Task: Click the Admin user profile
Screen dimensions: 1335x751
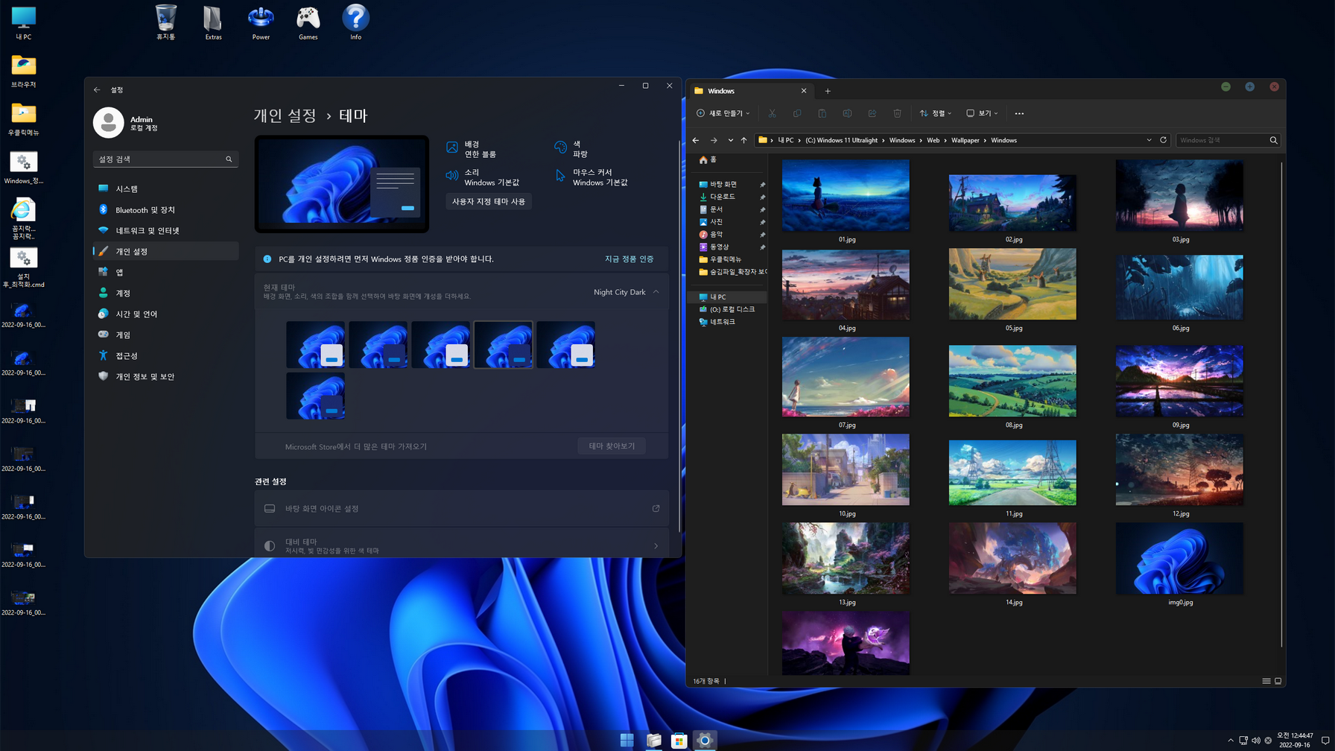Action: point(127,123)
